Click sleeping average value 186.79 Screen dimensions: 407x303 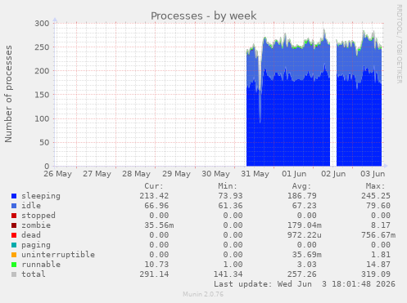click(302, 196)
